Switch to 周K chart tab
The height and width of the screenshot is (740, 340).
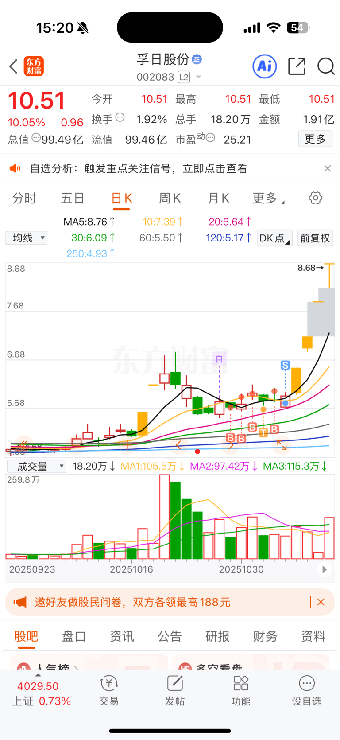[170, 198]
